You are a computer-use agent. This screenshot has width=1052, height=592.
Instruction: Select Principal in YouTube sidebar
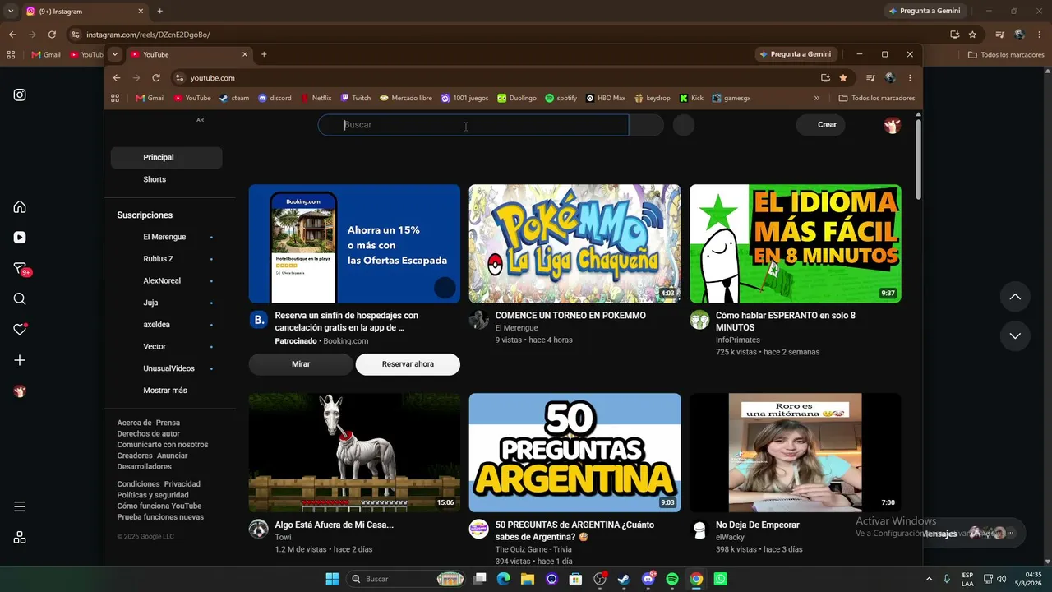(x=166, y=158)
